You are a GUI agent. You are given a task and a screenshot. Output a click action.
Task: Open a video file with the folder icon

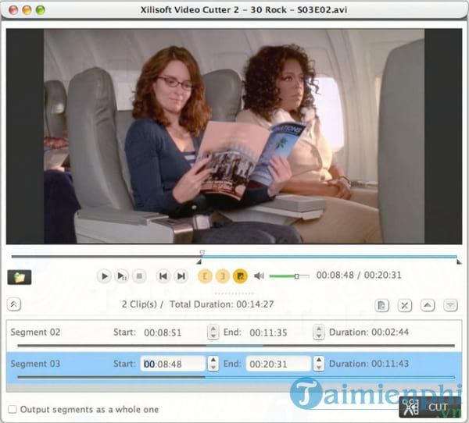(x=20, y=277)
